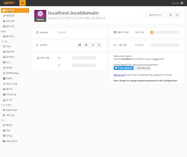Refresh dashboard widgets with circular arrows icon
This screenshot has width=187, height=157.
tap(170, 15)
